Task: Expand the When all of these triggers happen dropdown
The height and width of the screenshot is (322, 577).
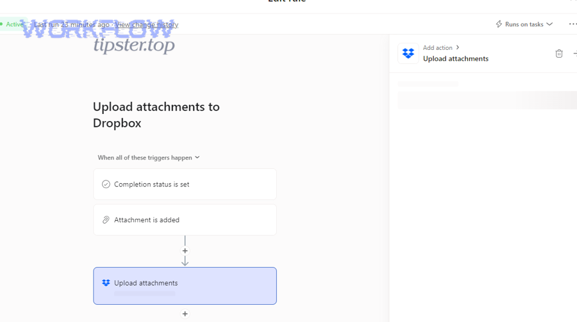Action: (149, 157)
